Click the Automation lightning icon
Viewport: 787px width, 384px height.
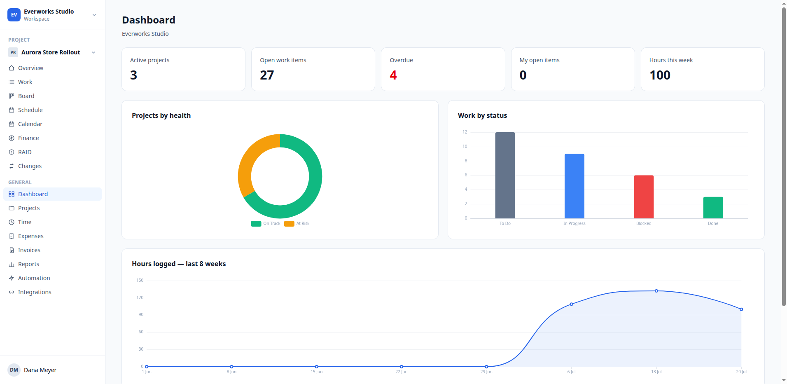click(x=12, y=278)
